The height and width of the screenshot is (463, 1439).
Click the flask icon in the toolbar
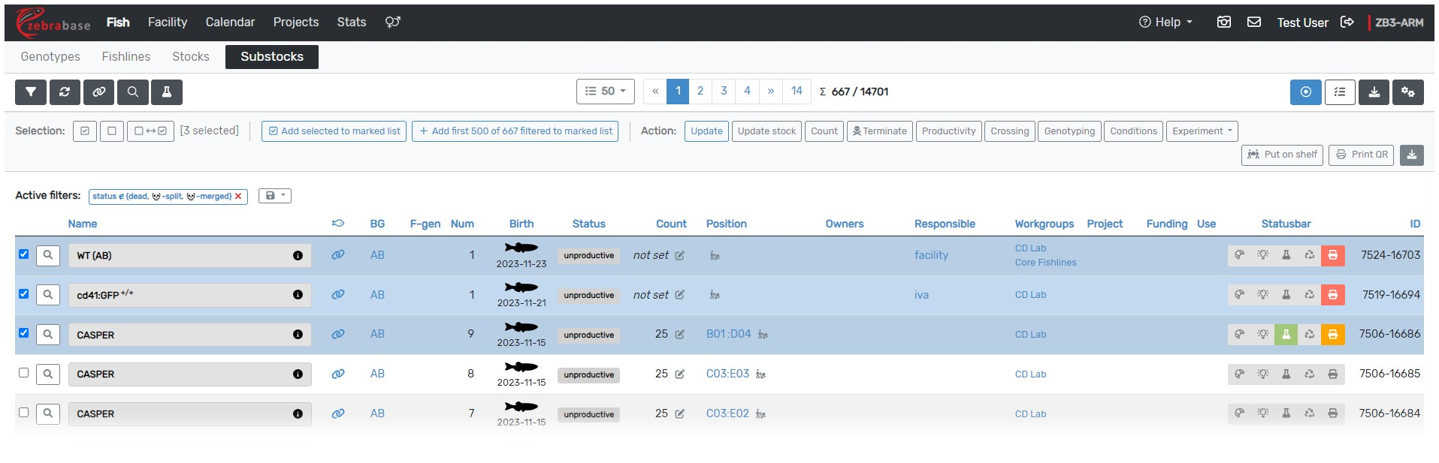pyautogui.click(x=167, y=92)
